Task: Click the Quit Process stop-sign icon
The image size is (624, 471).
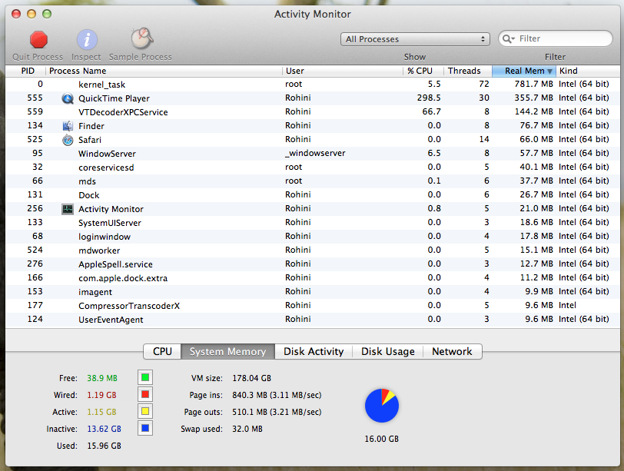Action: [38, 40]
